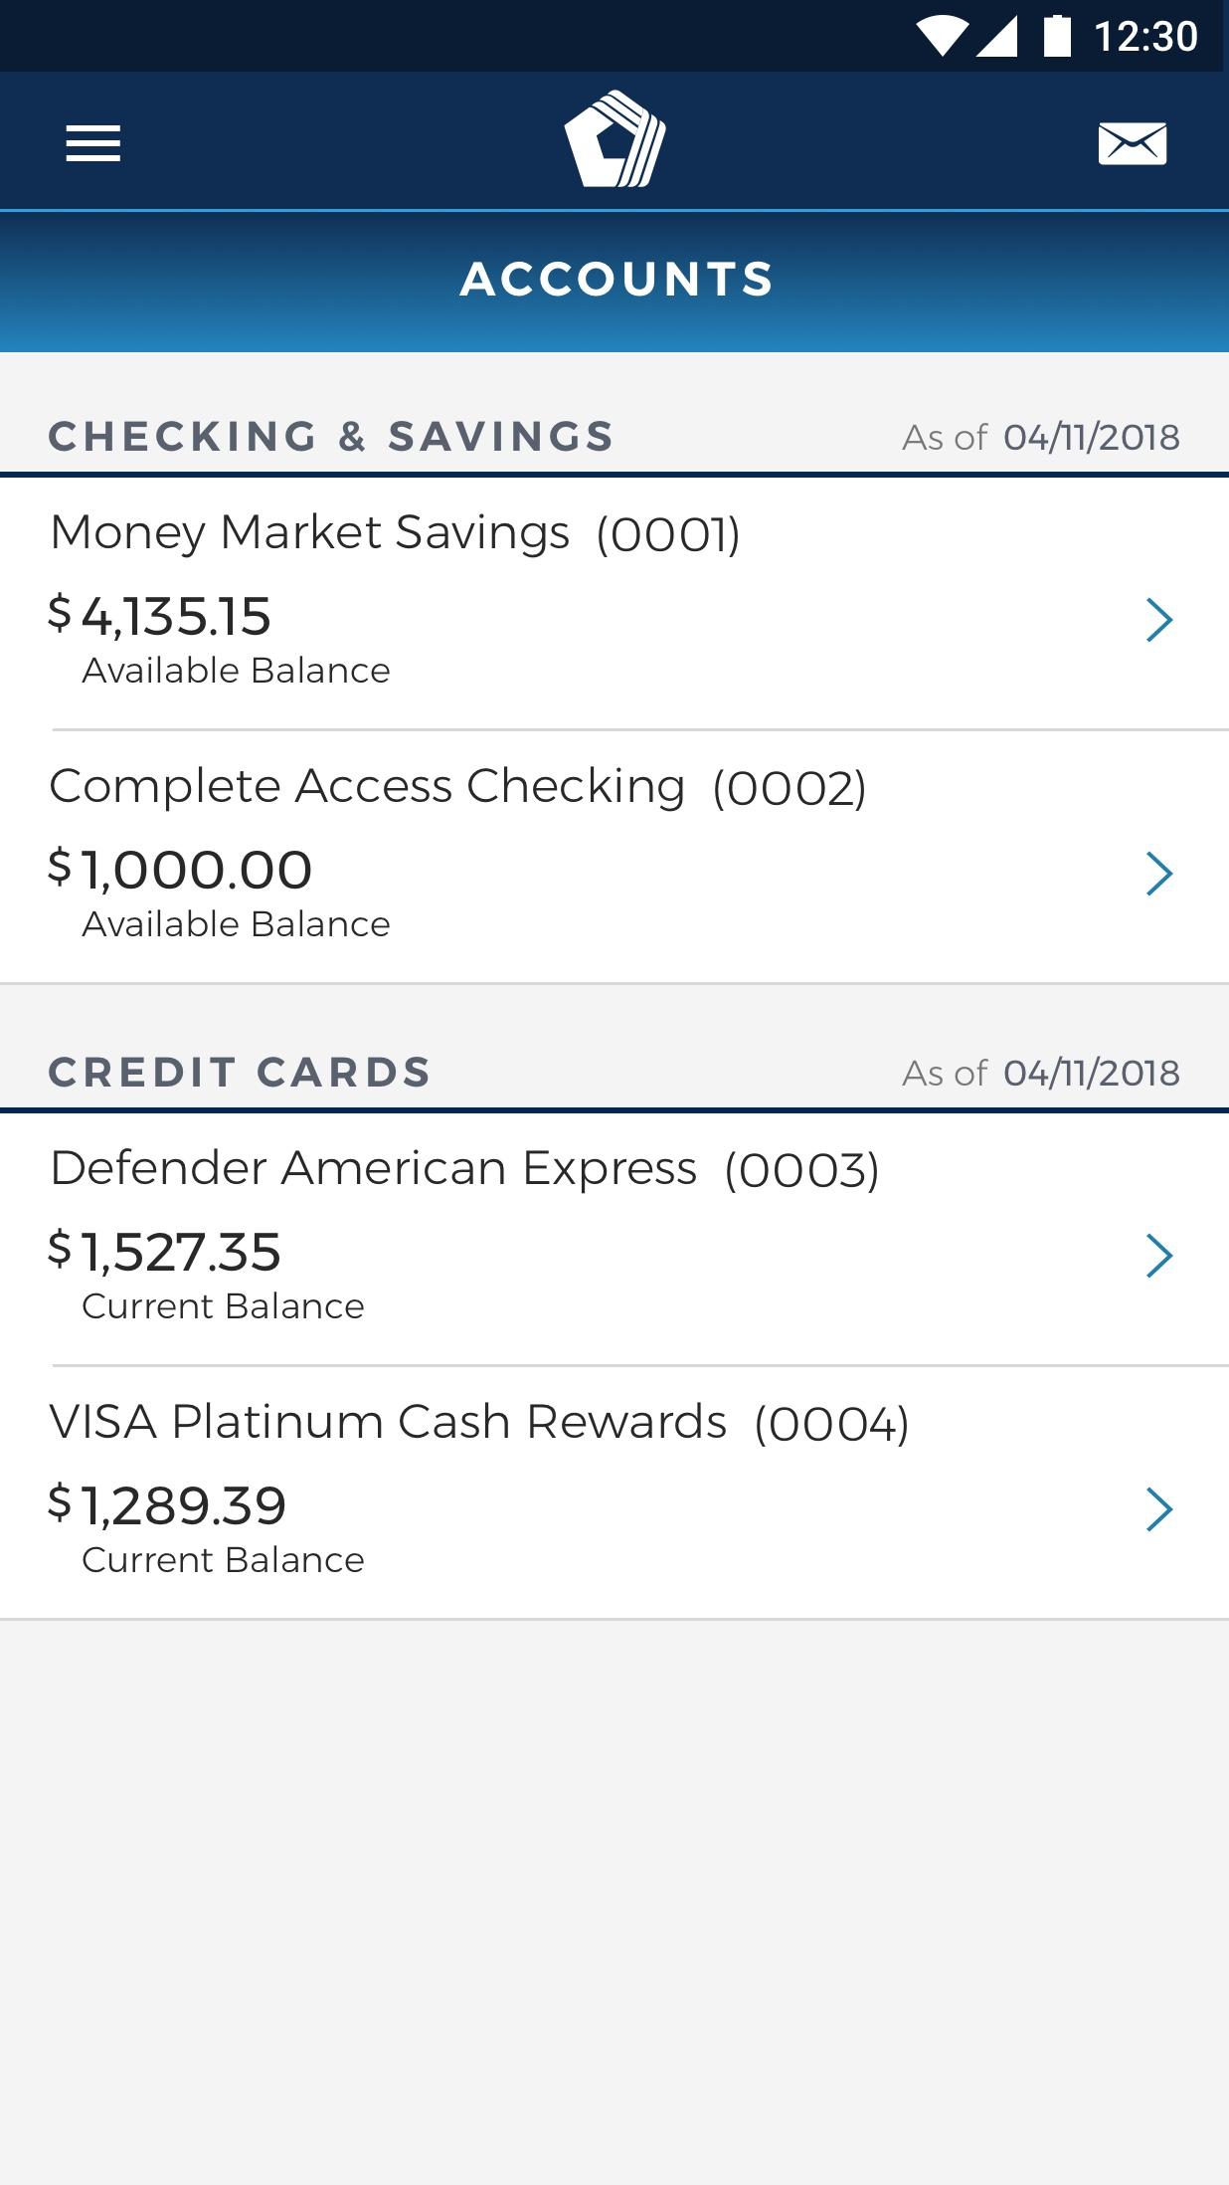Screen dimensions: 1229x2185
Task: Expand VISA Platinum Cash Rewards chevron
Action: click(x=1159, y=1509)
